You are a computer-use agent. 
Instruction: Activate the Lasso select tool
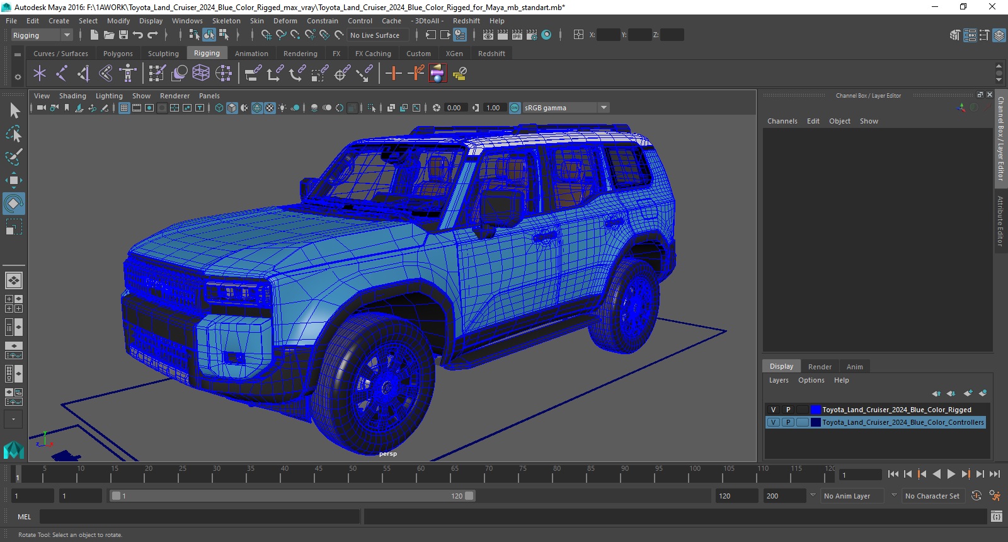(14, 134)
